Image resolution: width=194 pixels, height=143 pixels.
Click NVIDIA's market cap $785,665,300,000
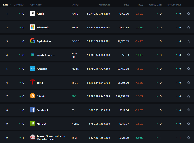[99, 124]
